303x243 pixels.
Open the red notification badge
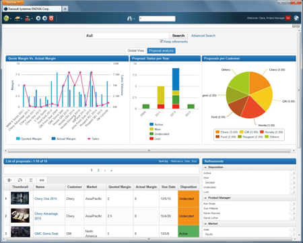coord(288,18)
